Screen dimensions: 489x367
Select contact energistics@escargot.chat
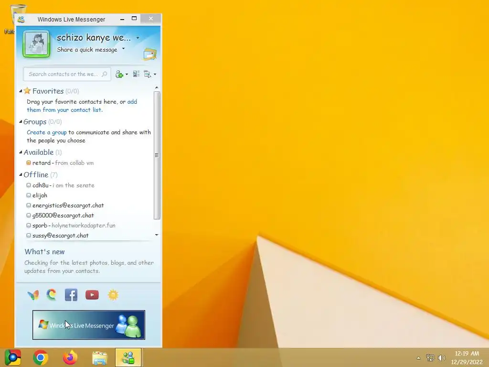pyautogui.click(x=68, y=205)
